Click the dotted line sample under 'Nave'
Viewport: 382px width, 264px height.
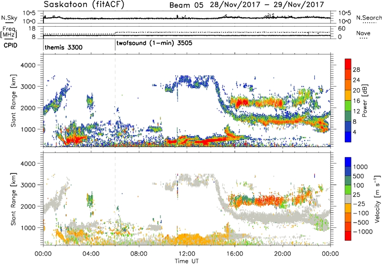[363, 38]
